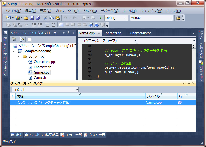Click the Increase Indent icon
This screenshot has height=147, width=206.
(40, 25)
